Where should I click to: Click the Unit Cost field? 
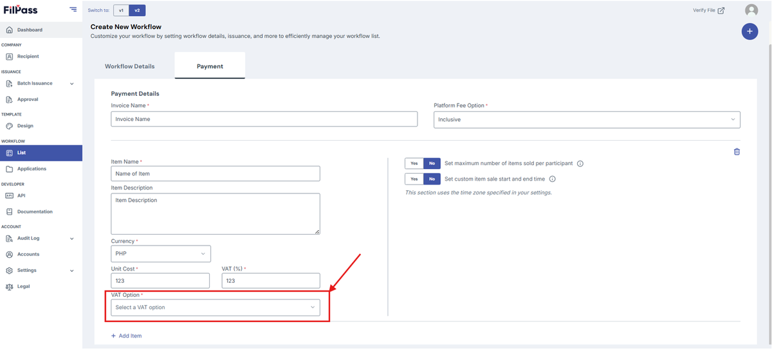[160, 281]
